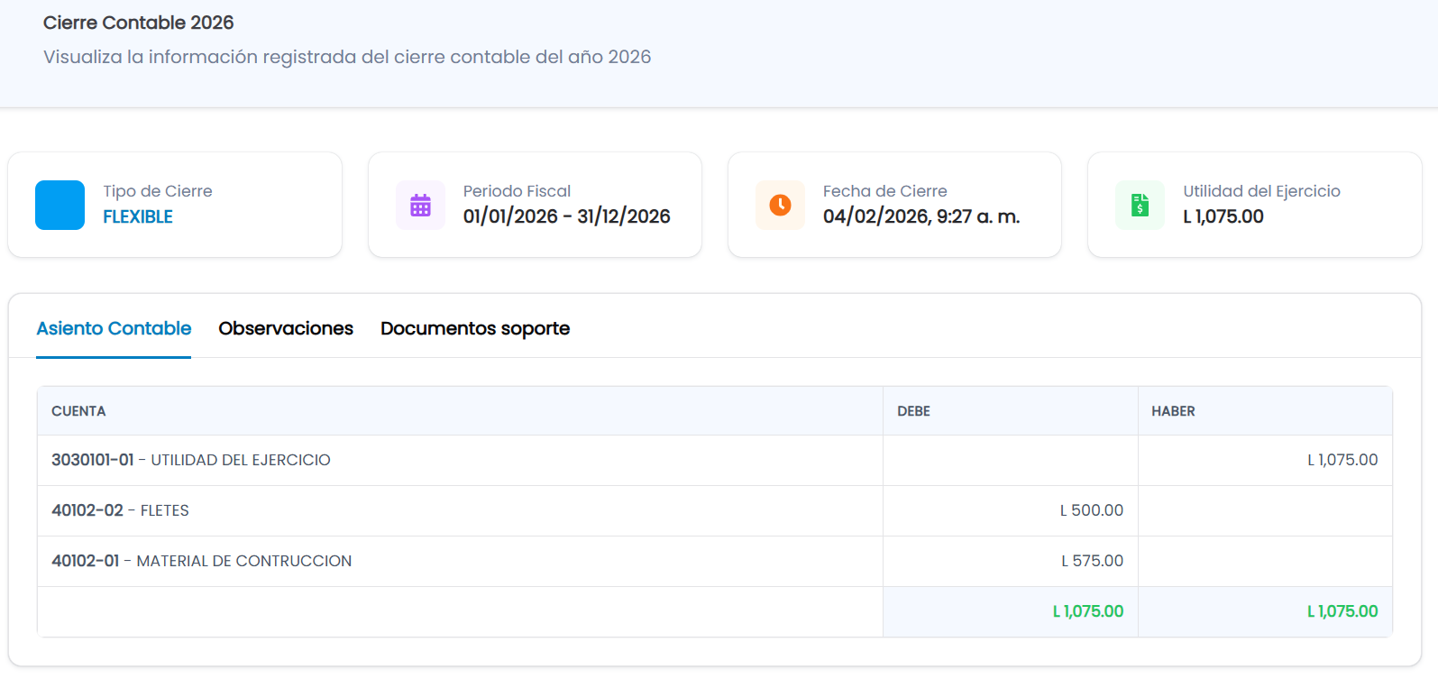Select the 01/01/2026 - 31/12/2026 fiscal period text

click(x=567, y=216)
